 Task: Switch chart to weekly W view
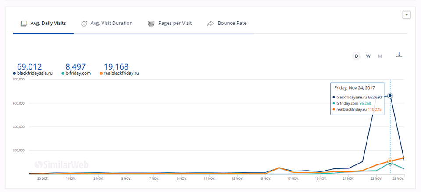(368, 56)
